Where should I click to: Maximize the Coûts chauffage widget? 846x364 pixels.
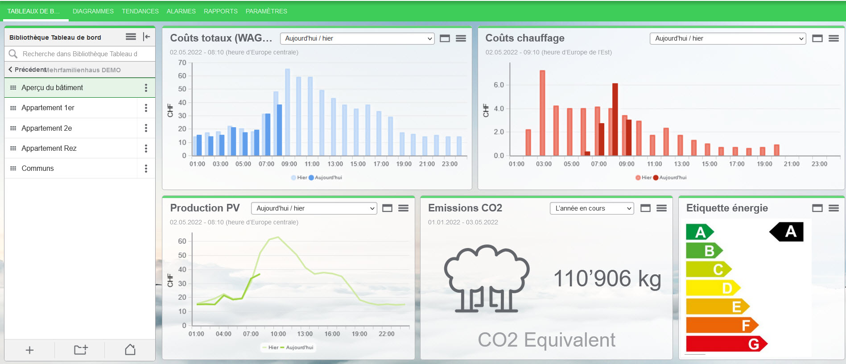(817, 38)
